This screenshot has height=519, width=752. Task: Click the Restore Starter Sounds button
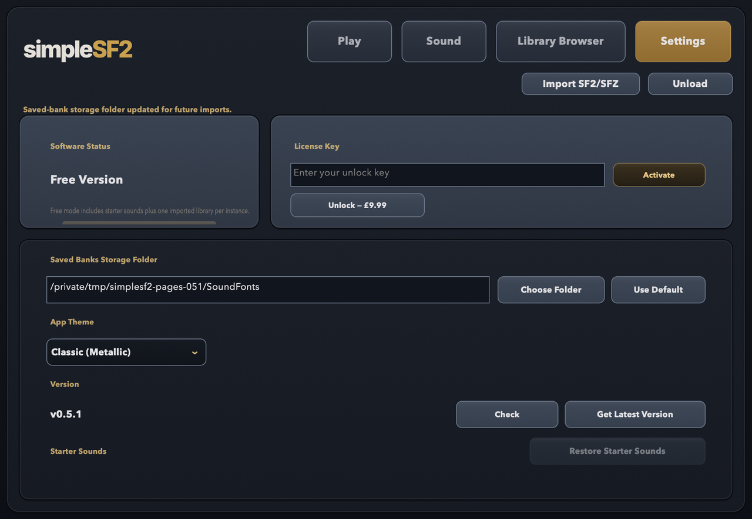pos(617,452)
